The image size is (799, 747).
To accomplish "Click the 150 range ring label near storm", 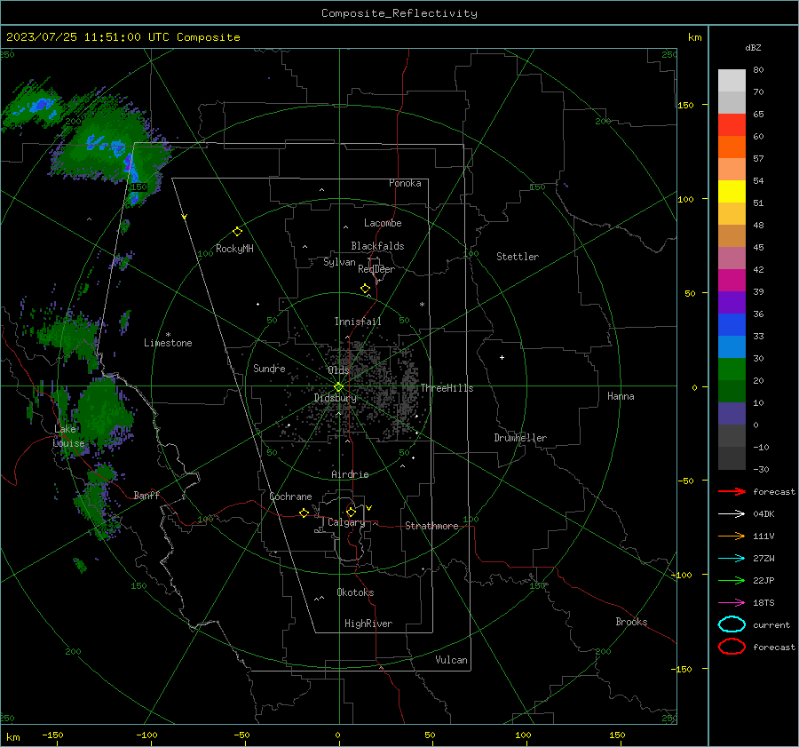I will coord(139,187).
